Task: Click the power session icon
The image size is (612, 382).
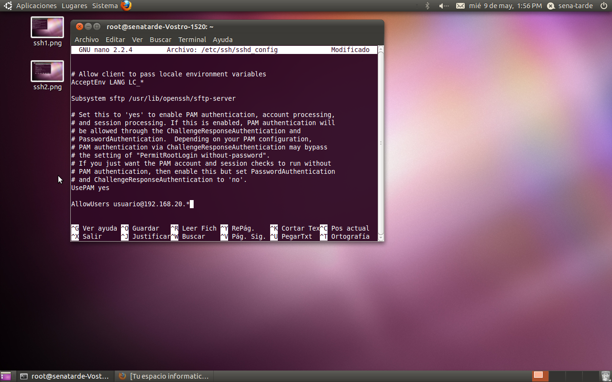Action: pyautogui.click(x=603, y=6)
